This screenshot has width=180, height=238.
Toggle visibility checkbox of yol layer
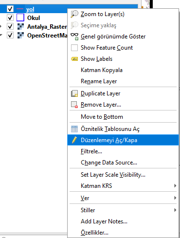pyautogui.click(x=10, y=9)
